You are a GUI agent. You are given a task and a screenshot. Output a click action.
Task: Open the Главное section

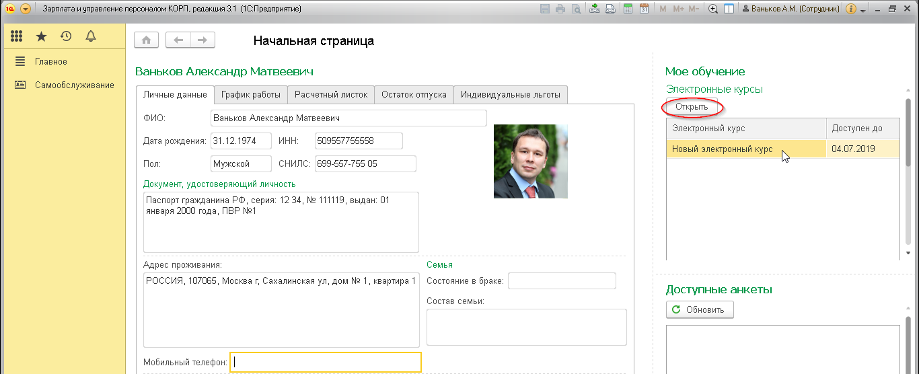(51, 62)
